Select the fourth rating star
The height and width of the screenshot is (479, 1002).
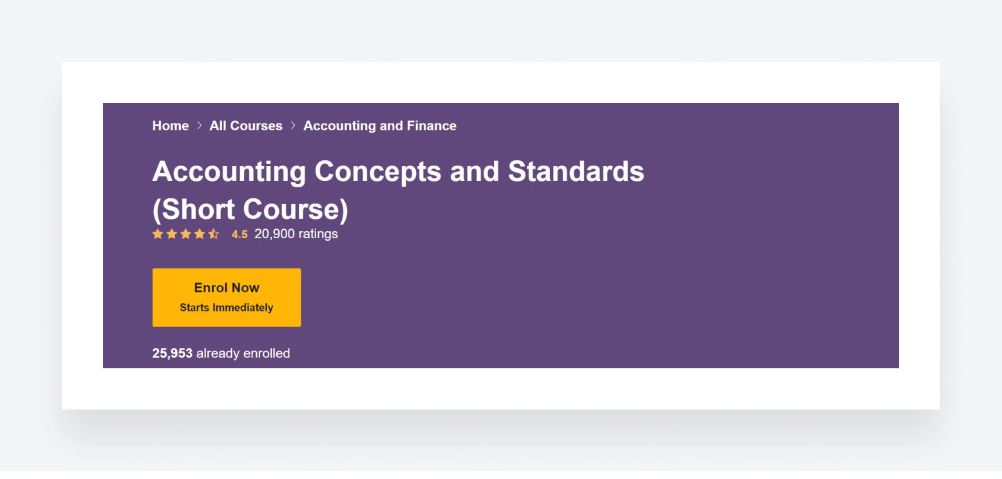tap(200, 234)
